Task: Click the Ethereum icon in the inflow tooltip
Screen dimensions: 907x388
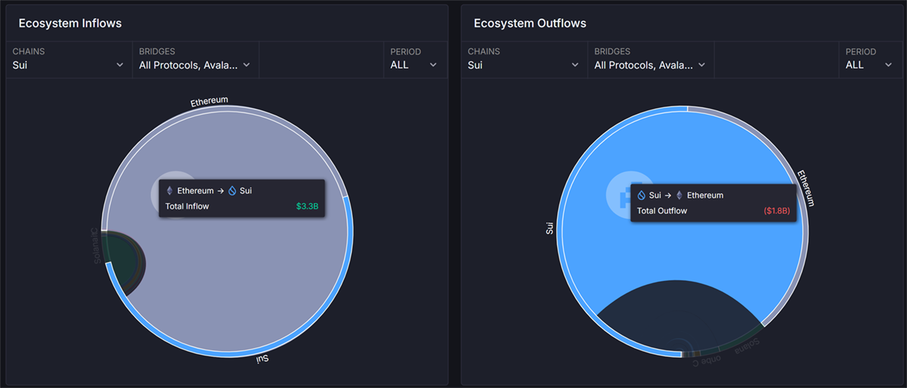Action: pos(169,191)
